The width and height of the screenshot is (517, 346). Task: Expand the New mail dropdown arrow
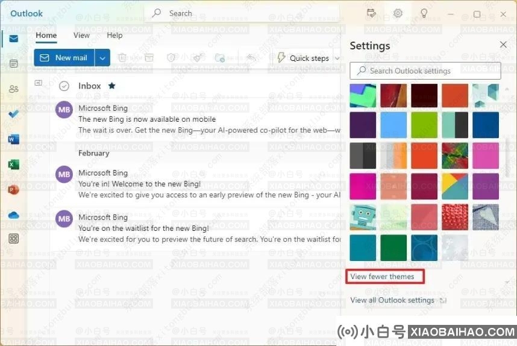click(102, 58)
